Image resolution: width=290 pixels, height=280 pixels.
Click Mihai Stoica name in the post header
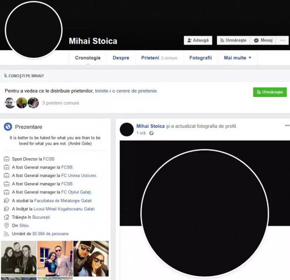[150, 126]
